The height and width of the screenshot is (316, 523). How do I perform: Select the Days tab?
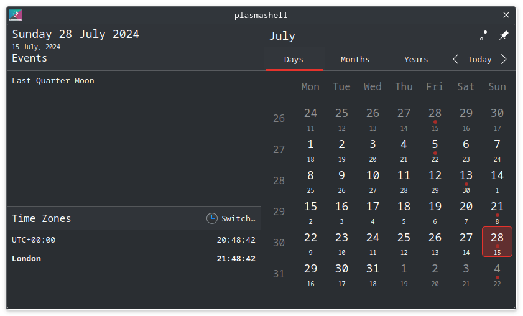pyautogui.click(x=294, y=59)
